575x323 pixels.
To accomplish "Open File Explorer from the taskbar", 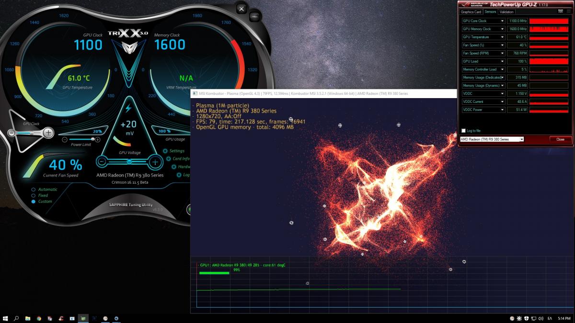I will (28, 318).
